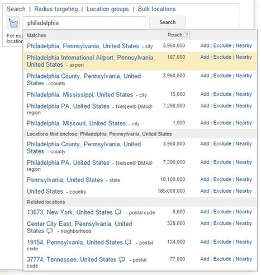
Task: Select the Bulk locations tab
Action: [x=156, y=9]
